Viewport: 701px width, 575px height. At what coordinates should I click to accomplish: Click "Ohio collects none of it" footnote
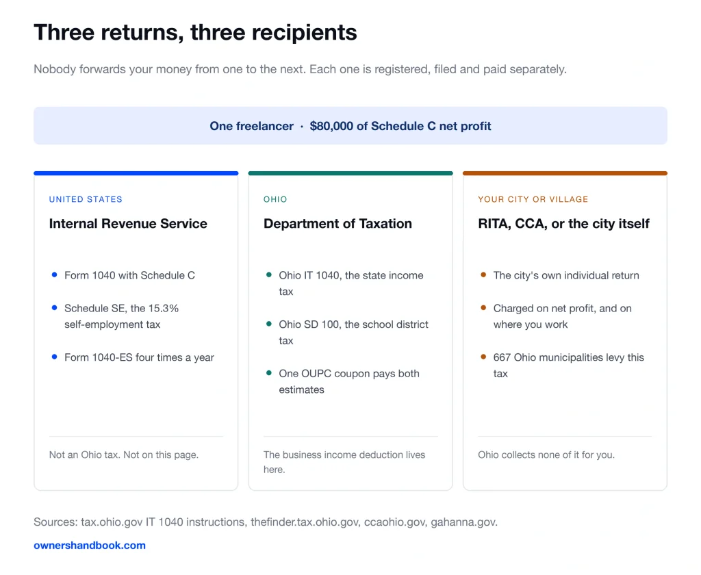click(546, 455)
